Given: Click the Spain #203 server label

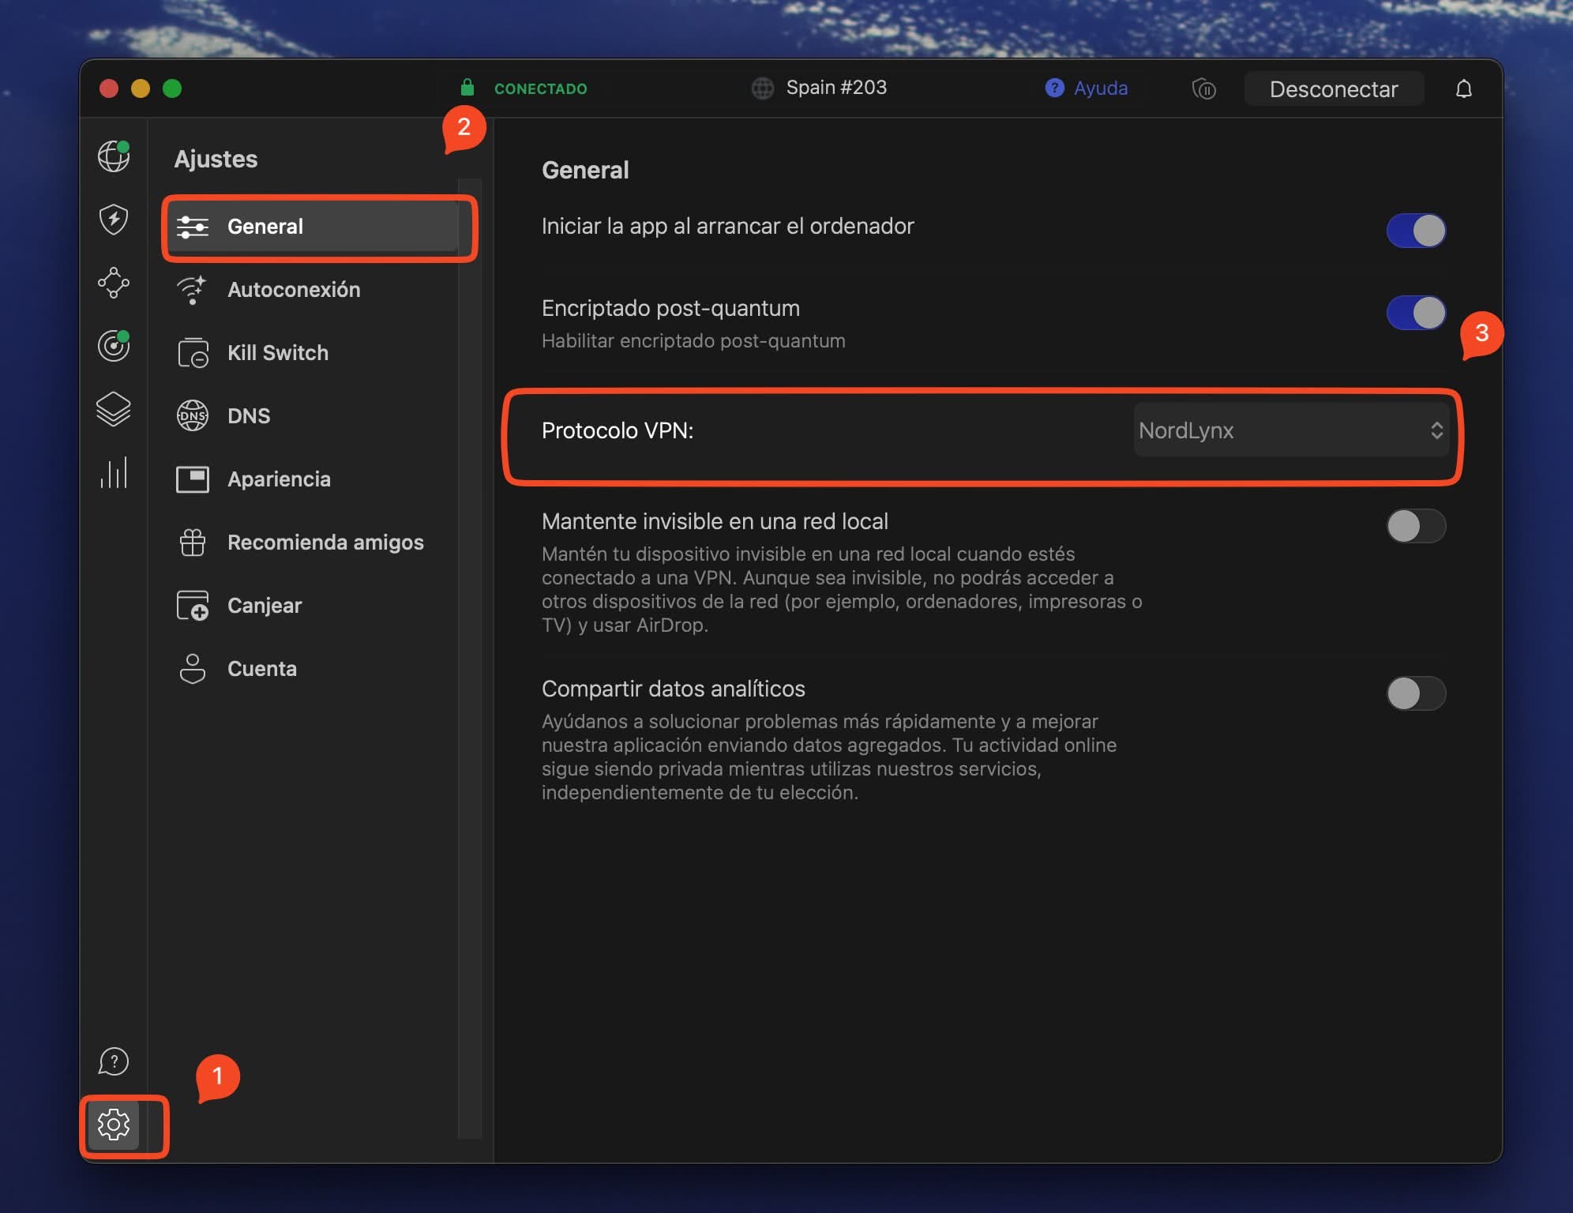Looking at the screenshot, I should pyautogui.click(x=836, y=88).
